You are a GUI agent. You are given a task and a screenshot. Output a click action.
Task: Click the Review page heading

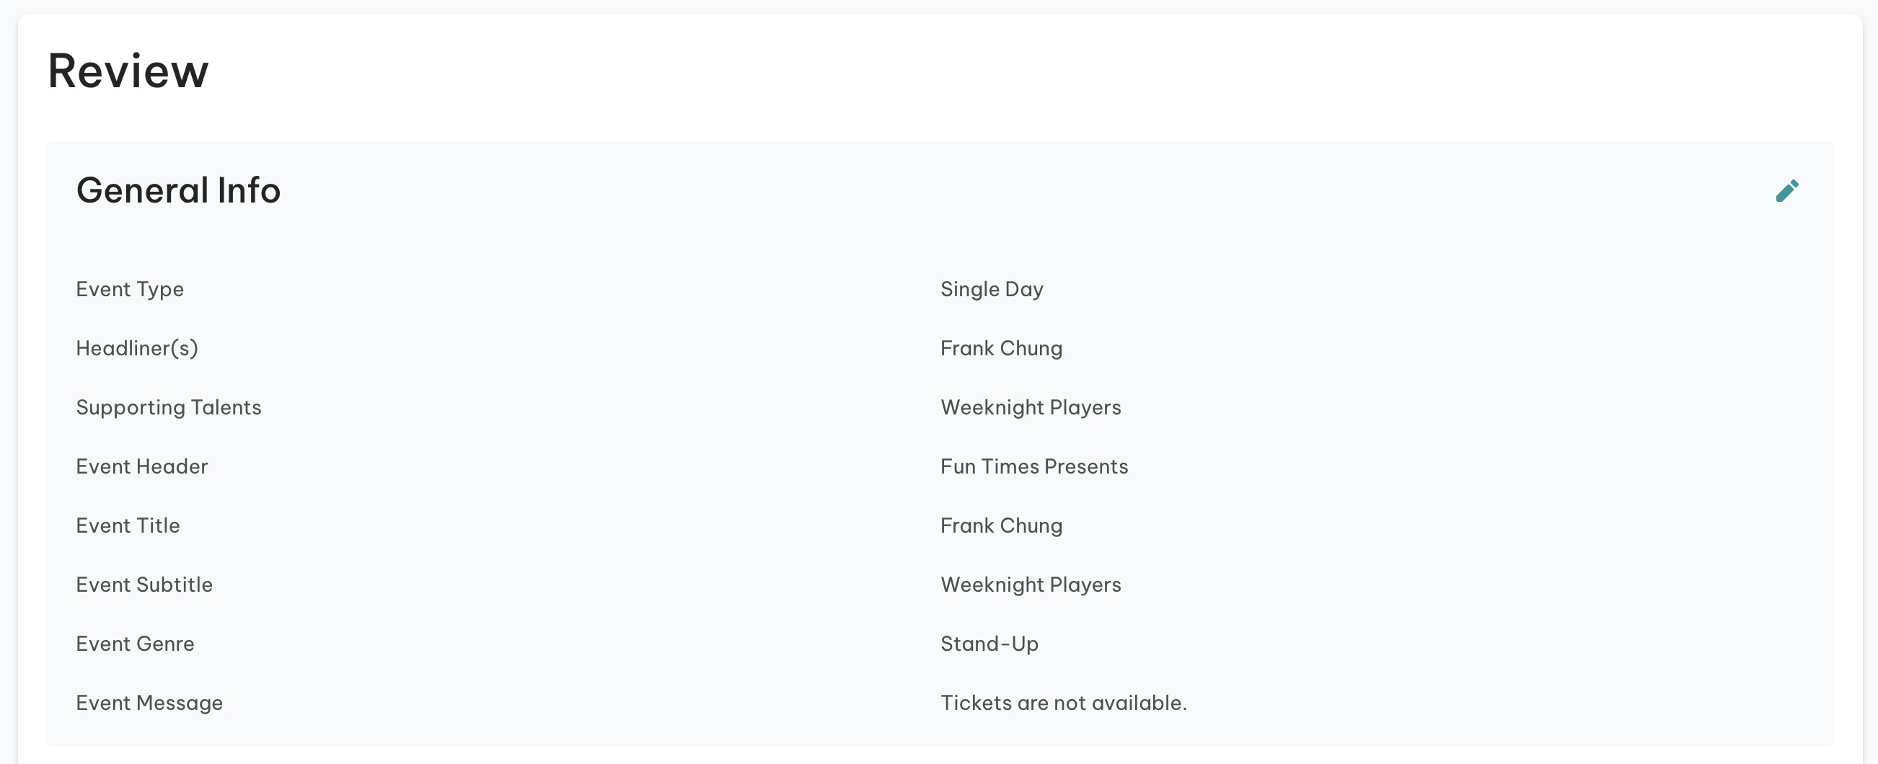(x=128, y=71)
